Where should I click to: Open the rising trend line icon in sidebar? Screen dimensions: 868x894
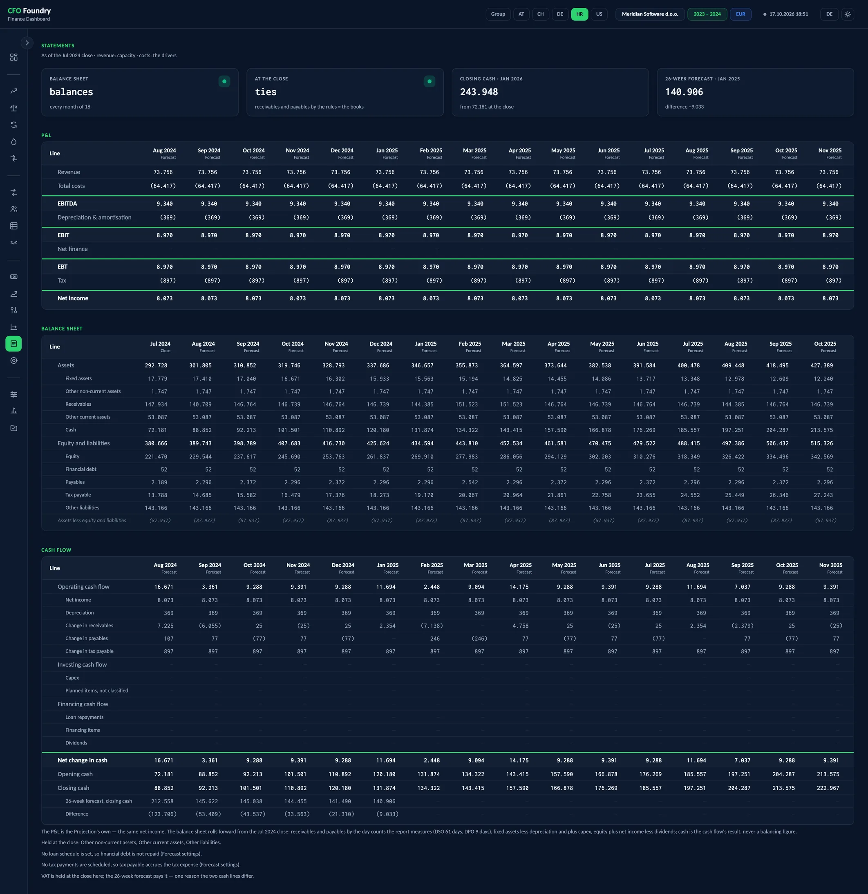pyautogui.click(x=13, y=91)
